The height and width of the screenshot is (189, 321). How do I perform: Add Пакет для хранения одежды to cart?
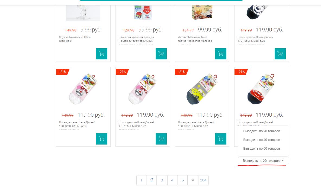coord(161,54)
